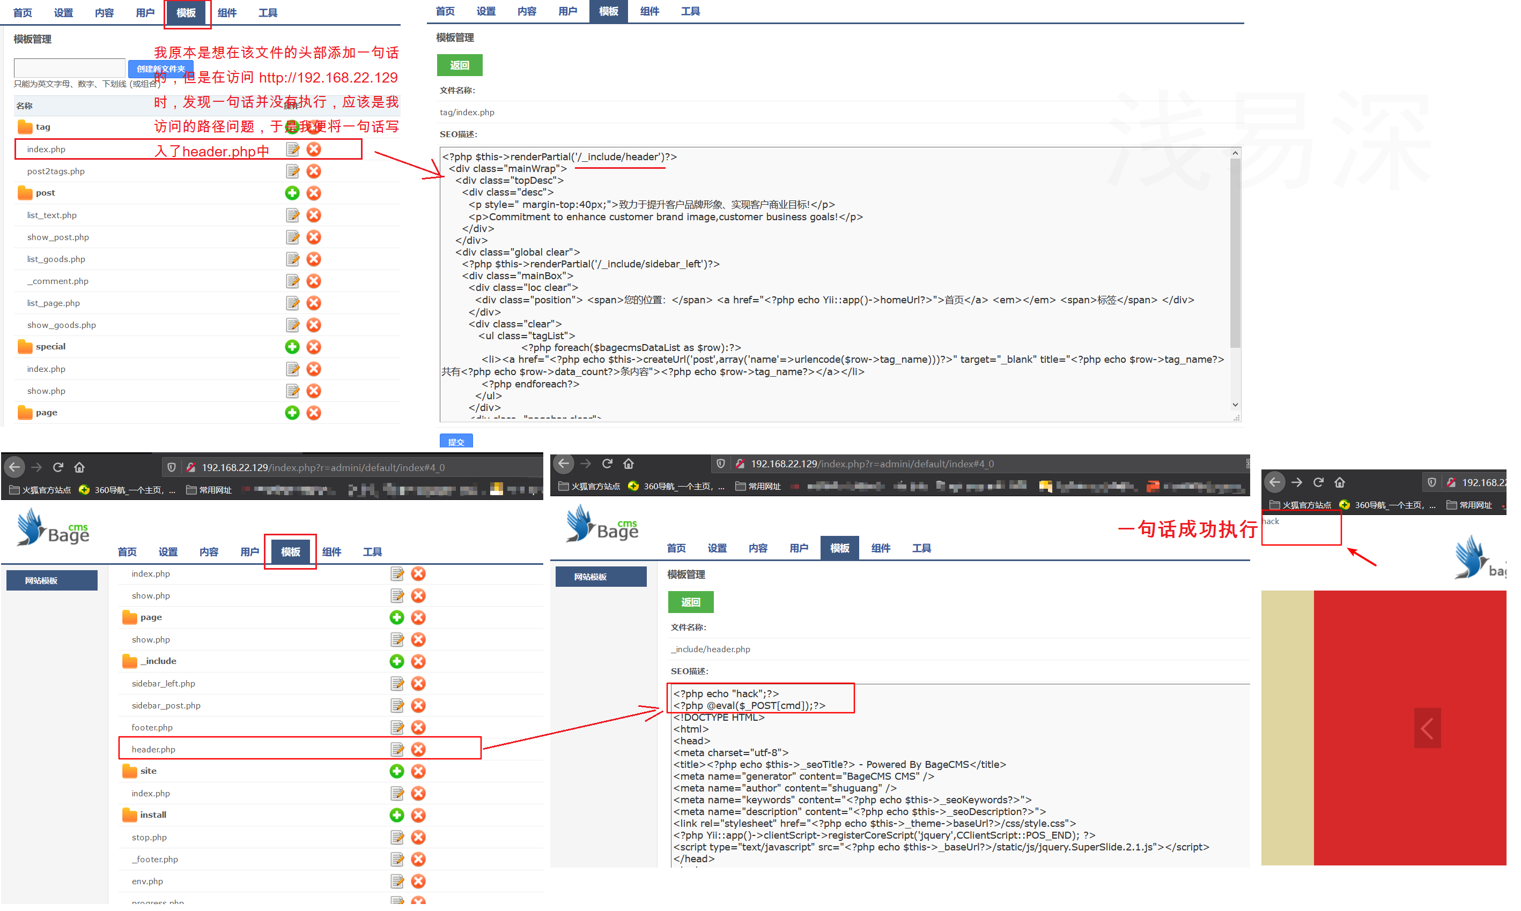
Task: Delete env.php with its red X
Action: tap(418, 882)
